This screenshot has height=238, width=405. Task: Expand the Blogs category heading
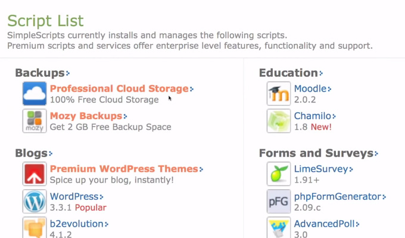(x=34, y=153)
